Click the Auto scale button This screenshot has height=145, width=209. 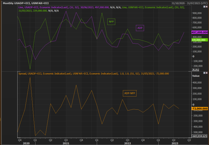[x=195, y=70]
